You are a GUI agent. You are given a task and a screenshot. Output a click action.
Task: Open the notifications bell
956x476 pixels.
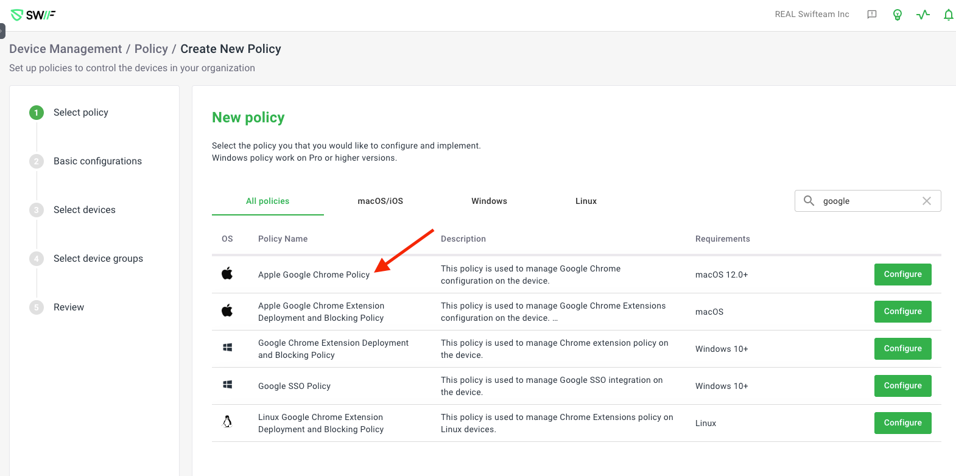pyautogui.click(x=948, y=15)
